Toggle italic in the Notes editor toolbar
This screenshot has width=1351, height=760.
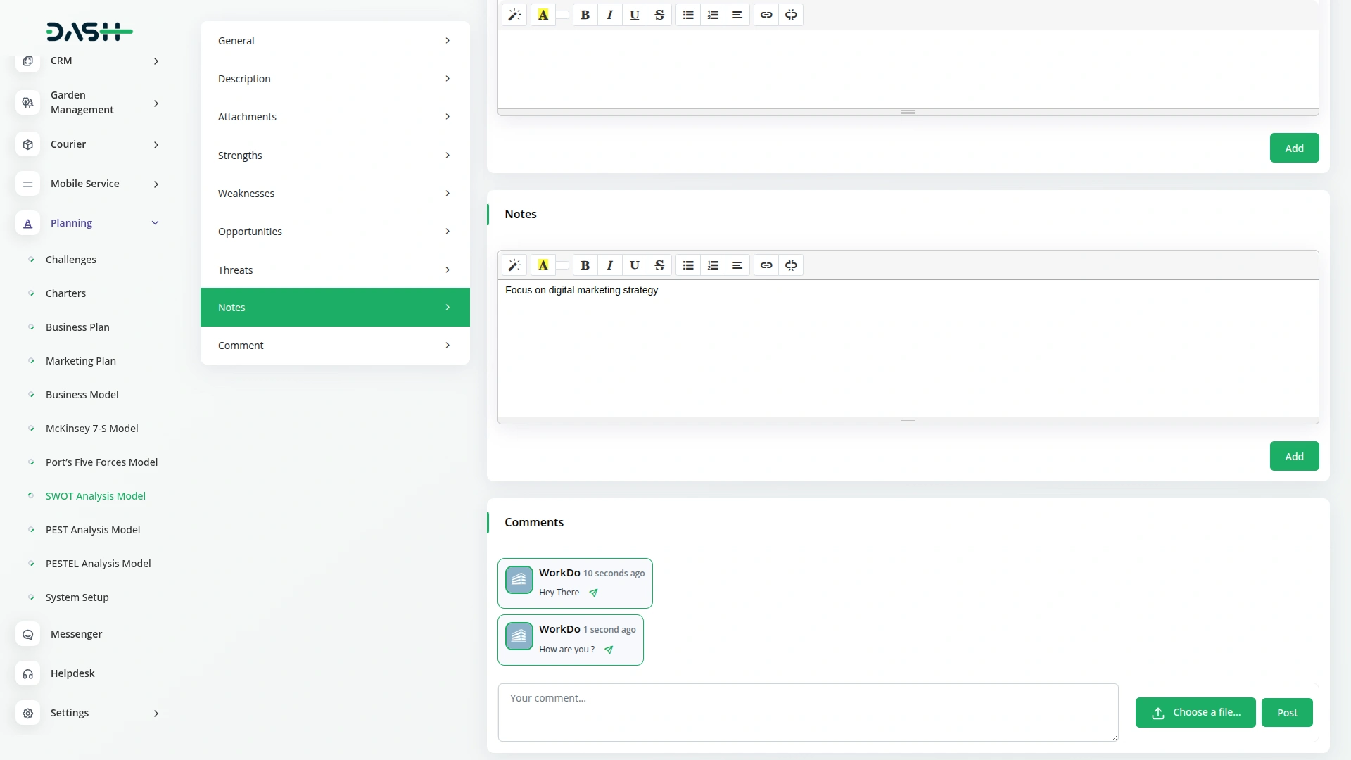609,265
